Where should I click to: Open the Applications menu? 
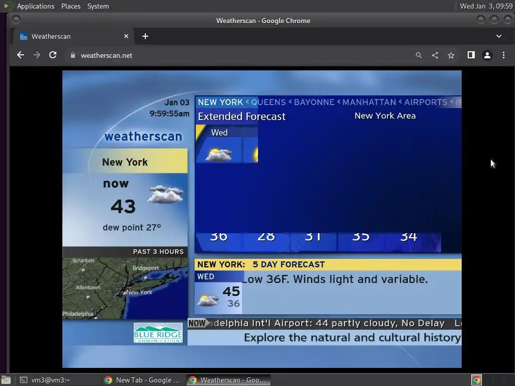point(36,6)
